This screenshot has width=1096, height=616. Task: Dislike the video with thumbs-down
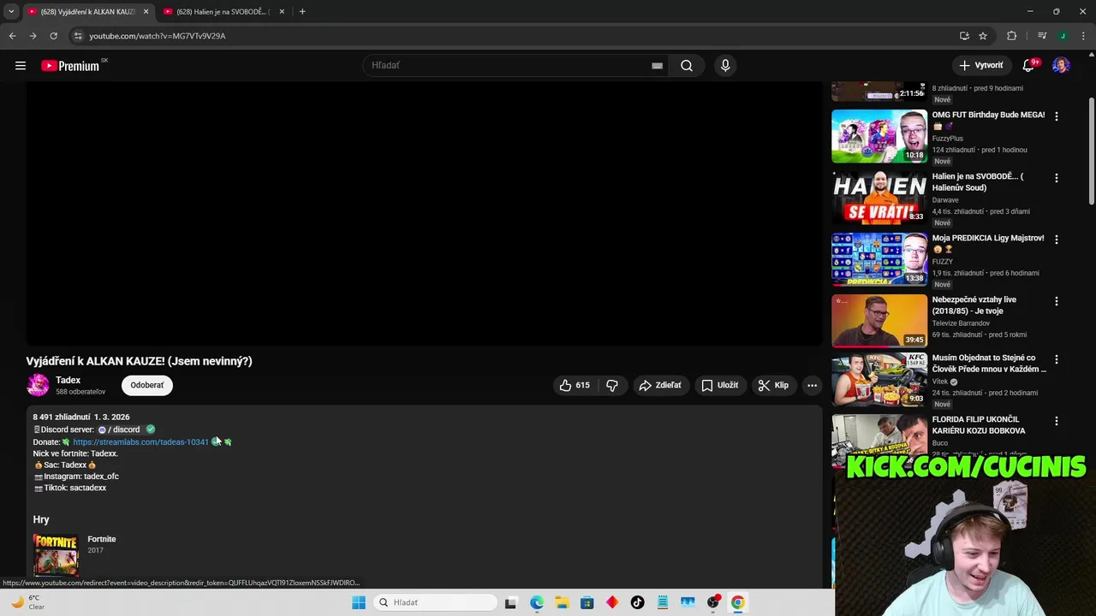click(x=612, y=385)
